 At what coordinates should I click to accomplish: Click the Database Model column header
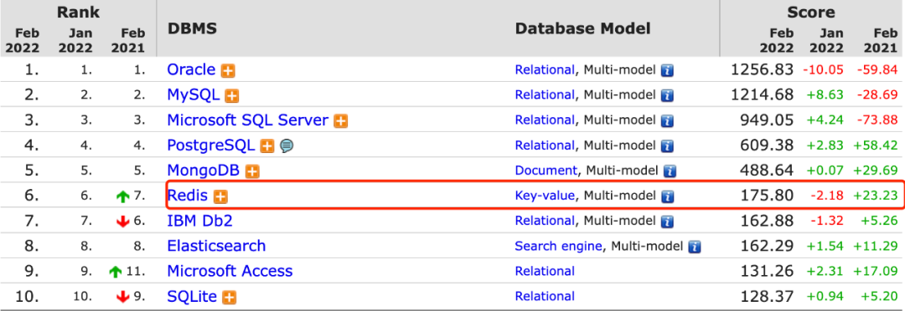[583, 28]
